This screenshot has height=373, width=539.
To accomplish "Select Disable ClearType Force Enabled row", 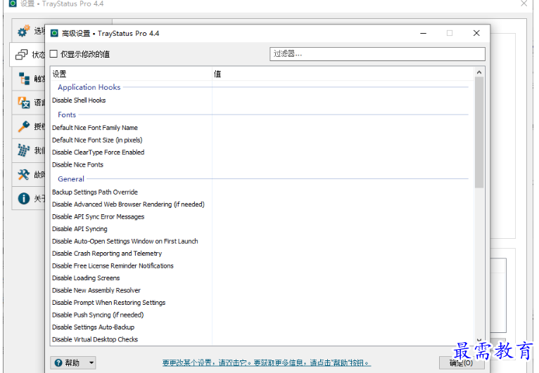I will click(x=262, y=152).
